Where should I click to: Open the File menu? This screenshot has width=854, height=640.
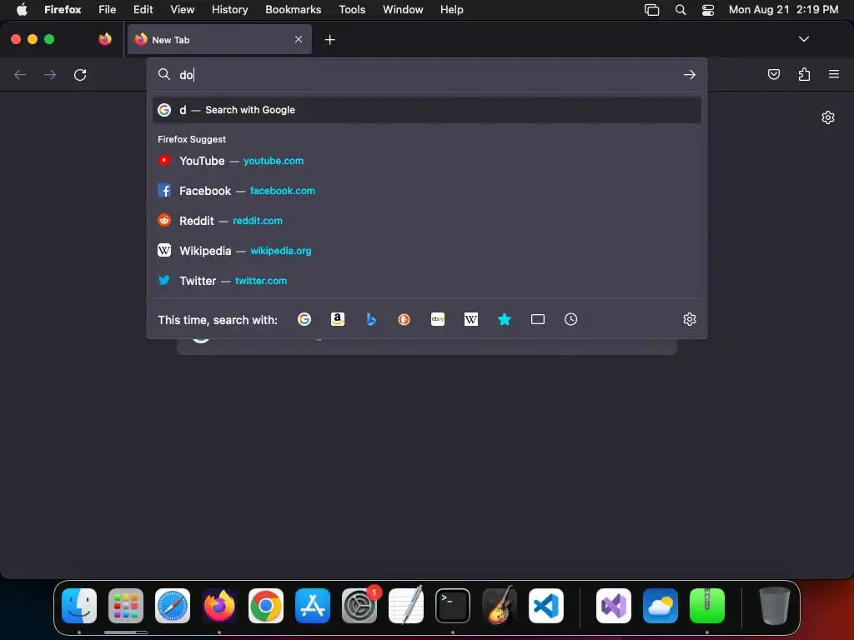pos(108,9)
